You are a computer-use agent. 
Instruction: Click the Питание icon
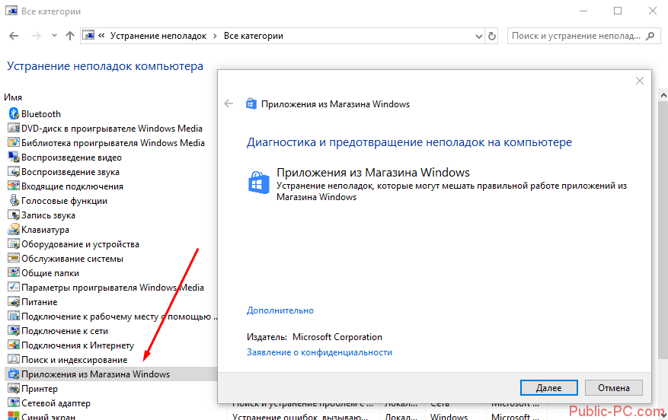coord(14,302)
